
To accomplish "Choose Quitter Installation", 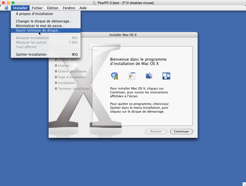I will (x=46, y=55).
